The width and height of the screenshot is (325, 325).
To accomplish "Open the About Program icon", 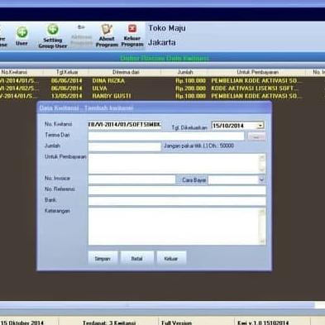I will 107,36.
